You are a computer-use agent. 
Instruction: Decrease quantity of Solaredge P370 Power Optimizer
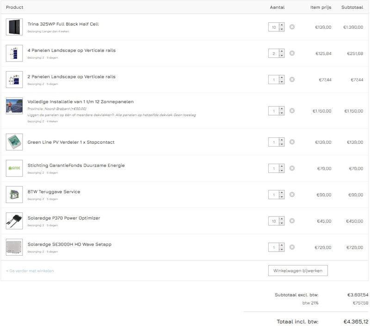click(282, 223)
